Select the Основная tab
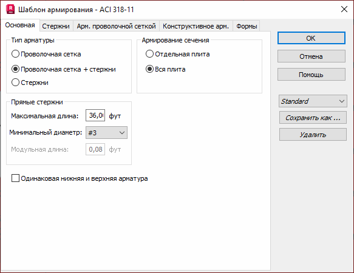The height and width of the screenshot is (273, 354). click(x=20, y=25)
